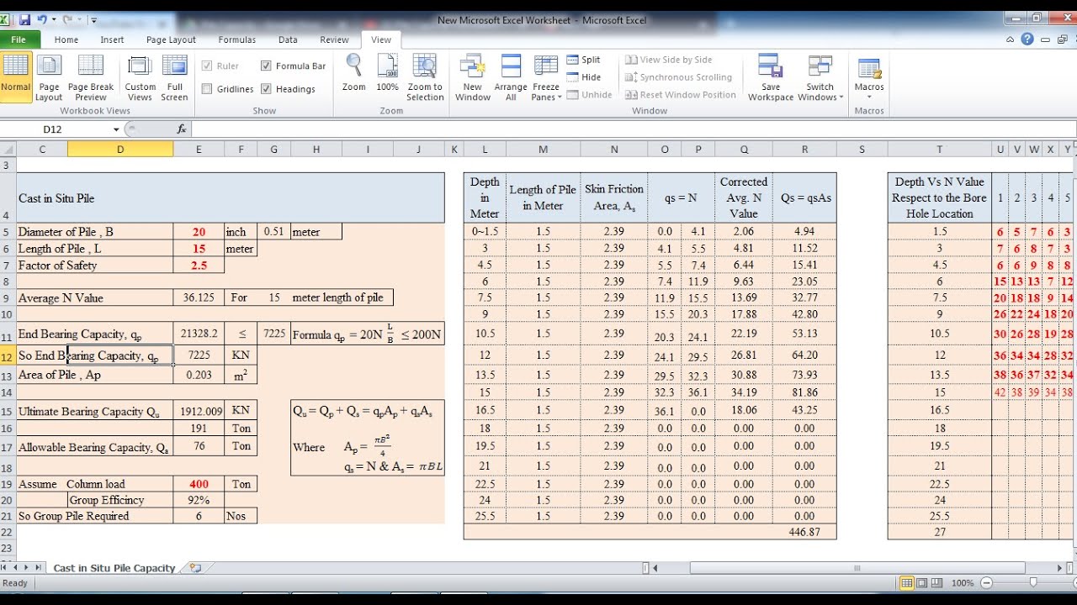Toggle Ruler checkbox
This screenshot has width=1077, height=605.
[207, 66]
